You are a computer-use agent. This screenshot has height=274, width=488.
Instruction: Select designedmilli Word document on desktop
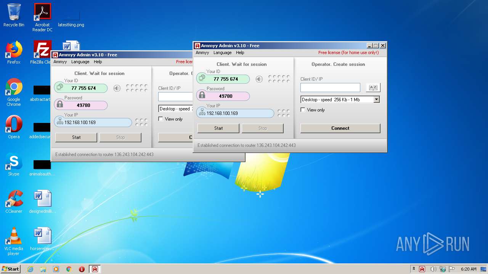tap(42, 202)
